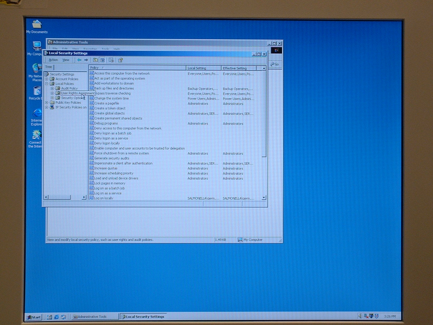Image resolution: width=433 pixels, height=325 pixels.
Task: Select Security Options in the tree
Action: [x=71, y=98]
